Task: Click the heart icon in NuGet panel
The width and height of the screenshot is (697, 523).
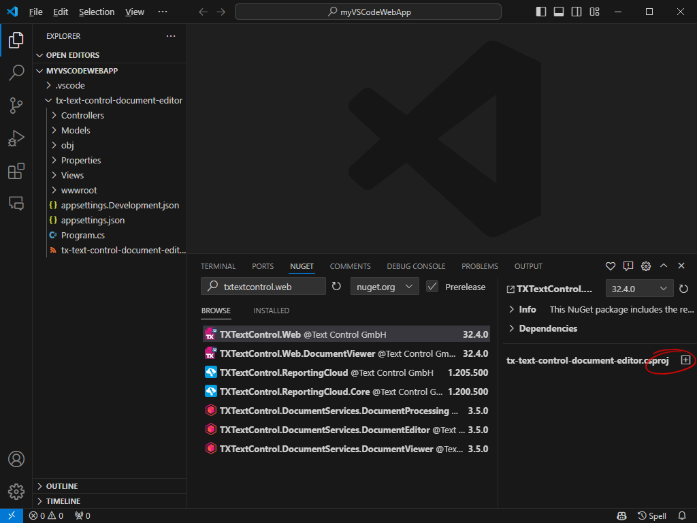Action: tap(611, 266)
